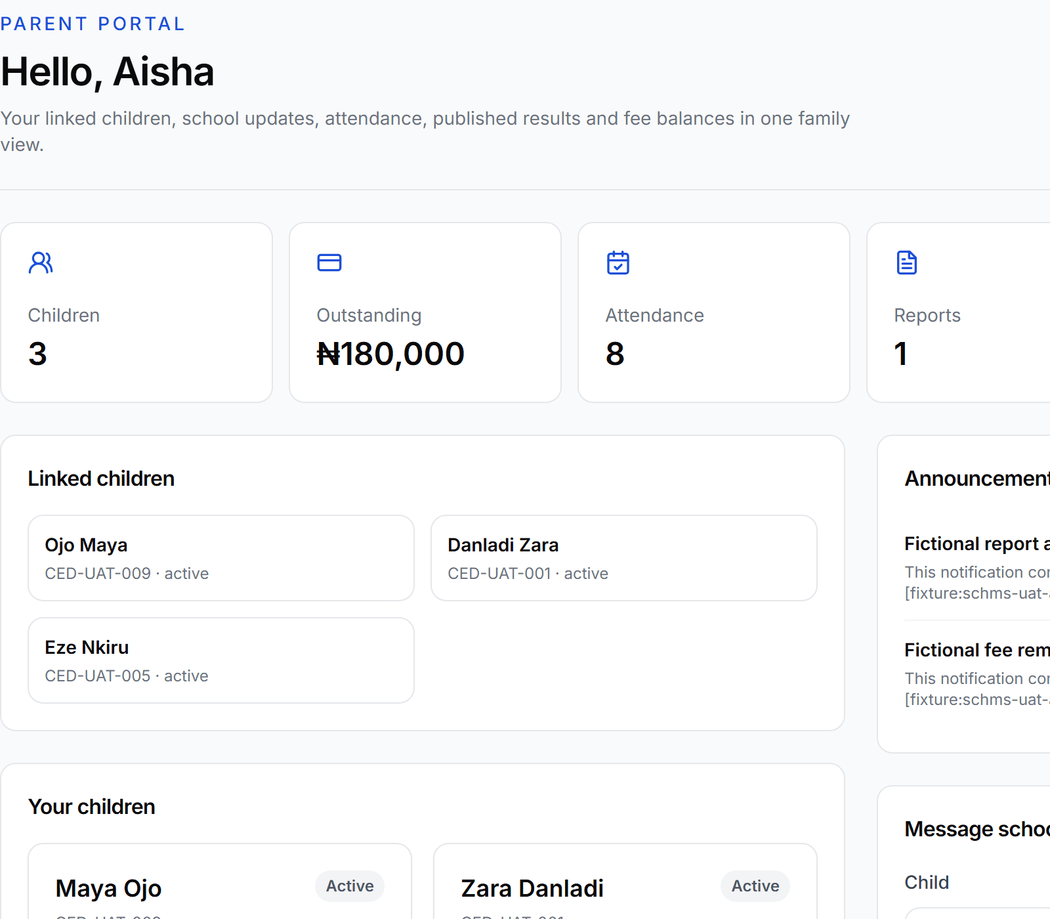Click the Children people icon
The height and width of the screenshot is (919, 1050).
coord(41,263)
